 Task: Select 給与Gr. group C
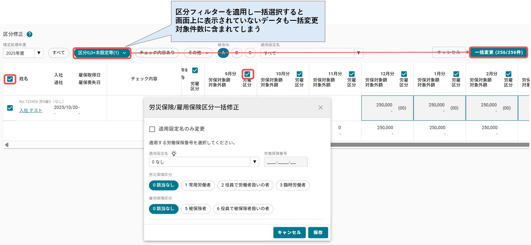(x=250, y=53)
